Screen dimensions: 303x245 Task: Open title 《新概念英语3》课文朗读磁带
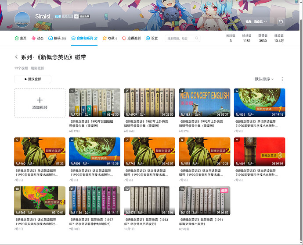256,173
